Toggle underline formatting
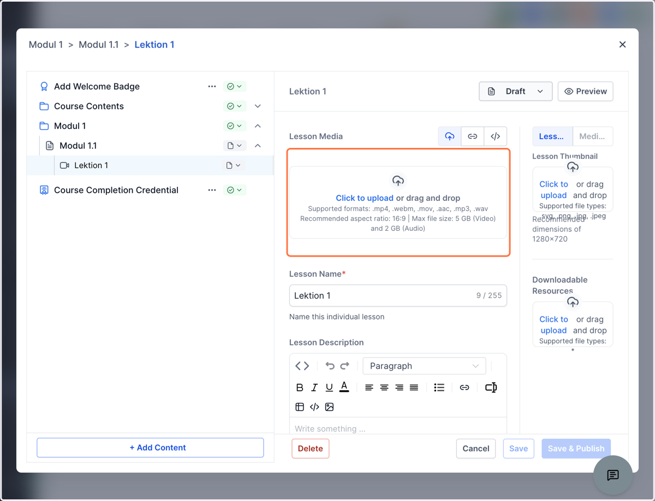The width and height of the screenshot is (655, 501). 329,387
